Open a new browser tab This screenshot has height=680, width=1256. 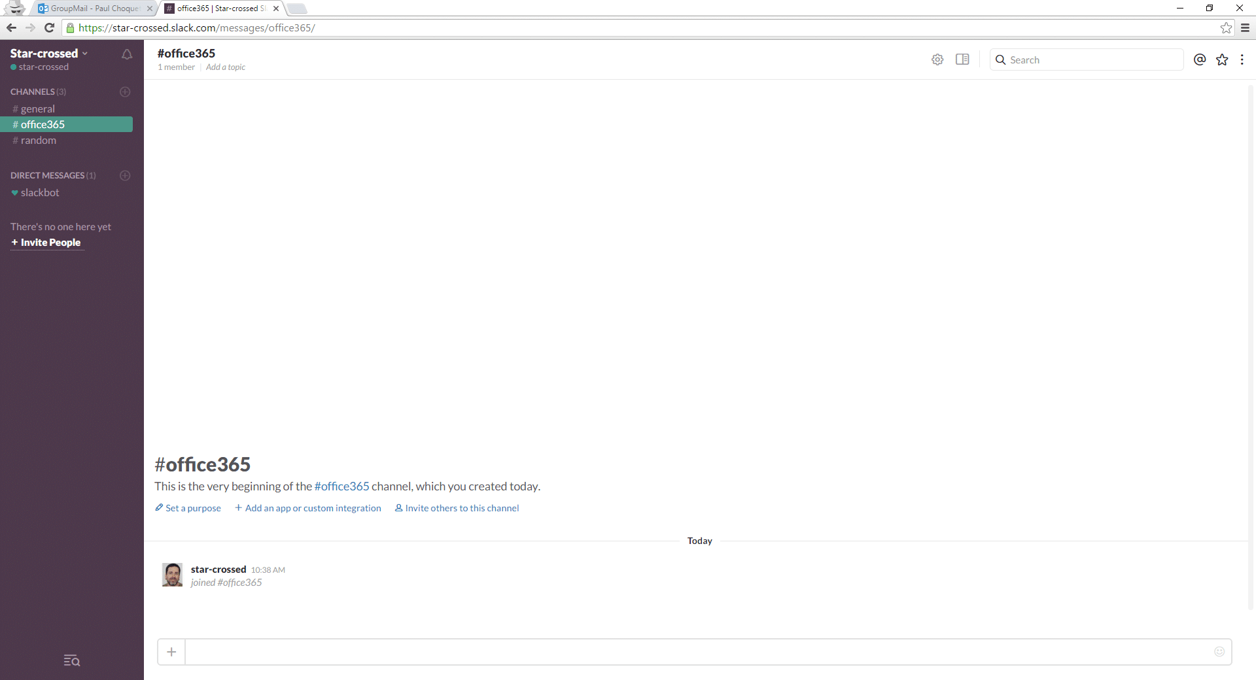[296, 8]
